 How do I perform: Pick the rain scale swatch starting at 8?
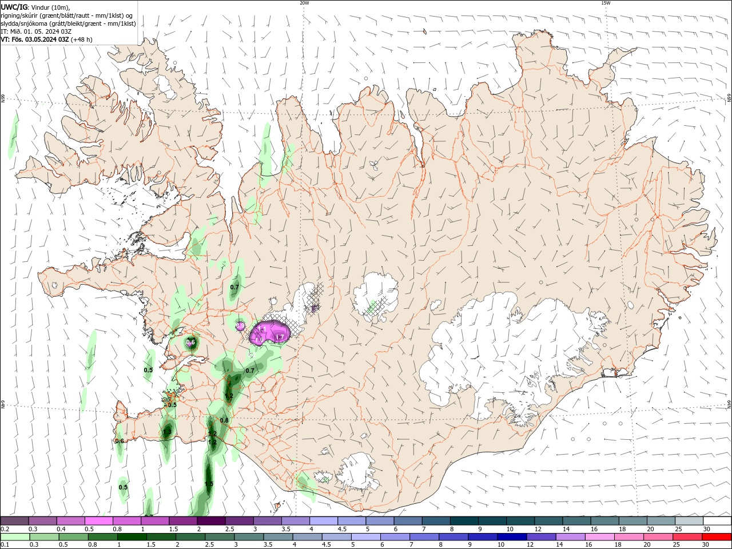click(453, 537)
